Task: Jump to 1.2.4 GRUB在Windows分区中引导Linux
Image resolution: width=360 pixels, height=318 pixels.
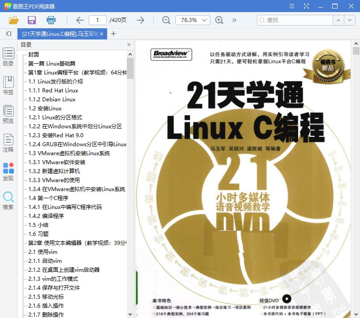Action: pos(78,144)
